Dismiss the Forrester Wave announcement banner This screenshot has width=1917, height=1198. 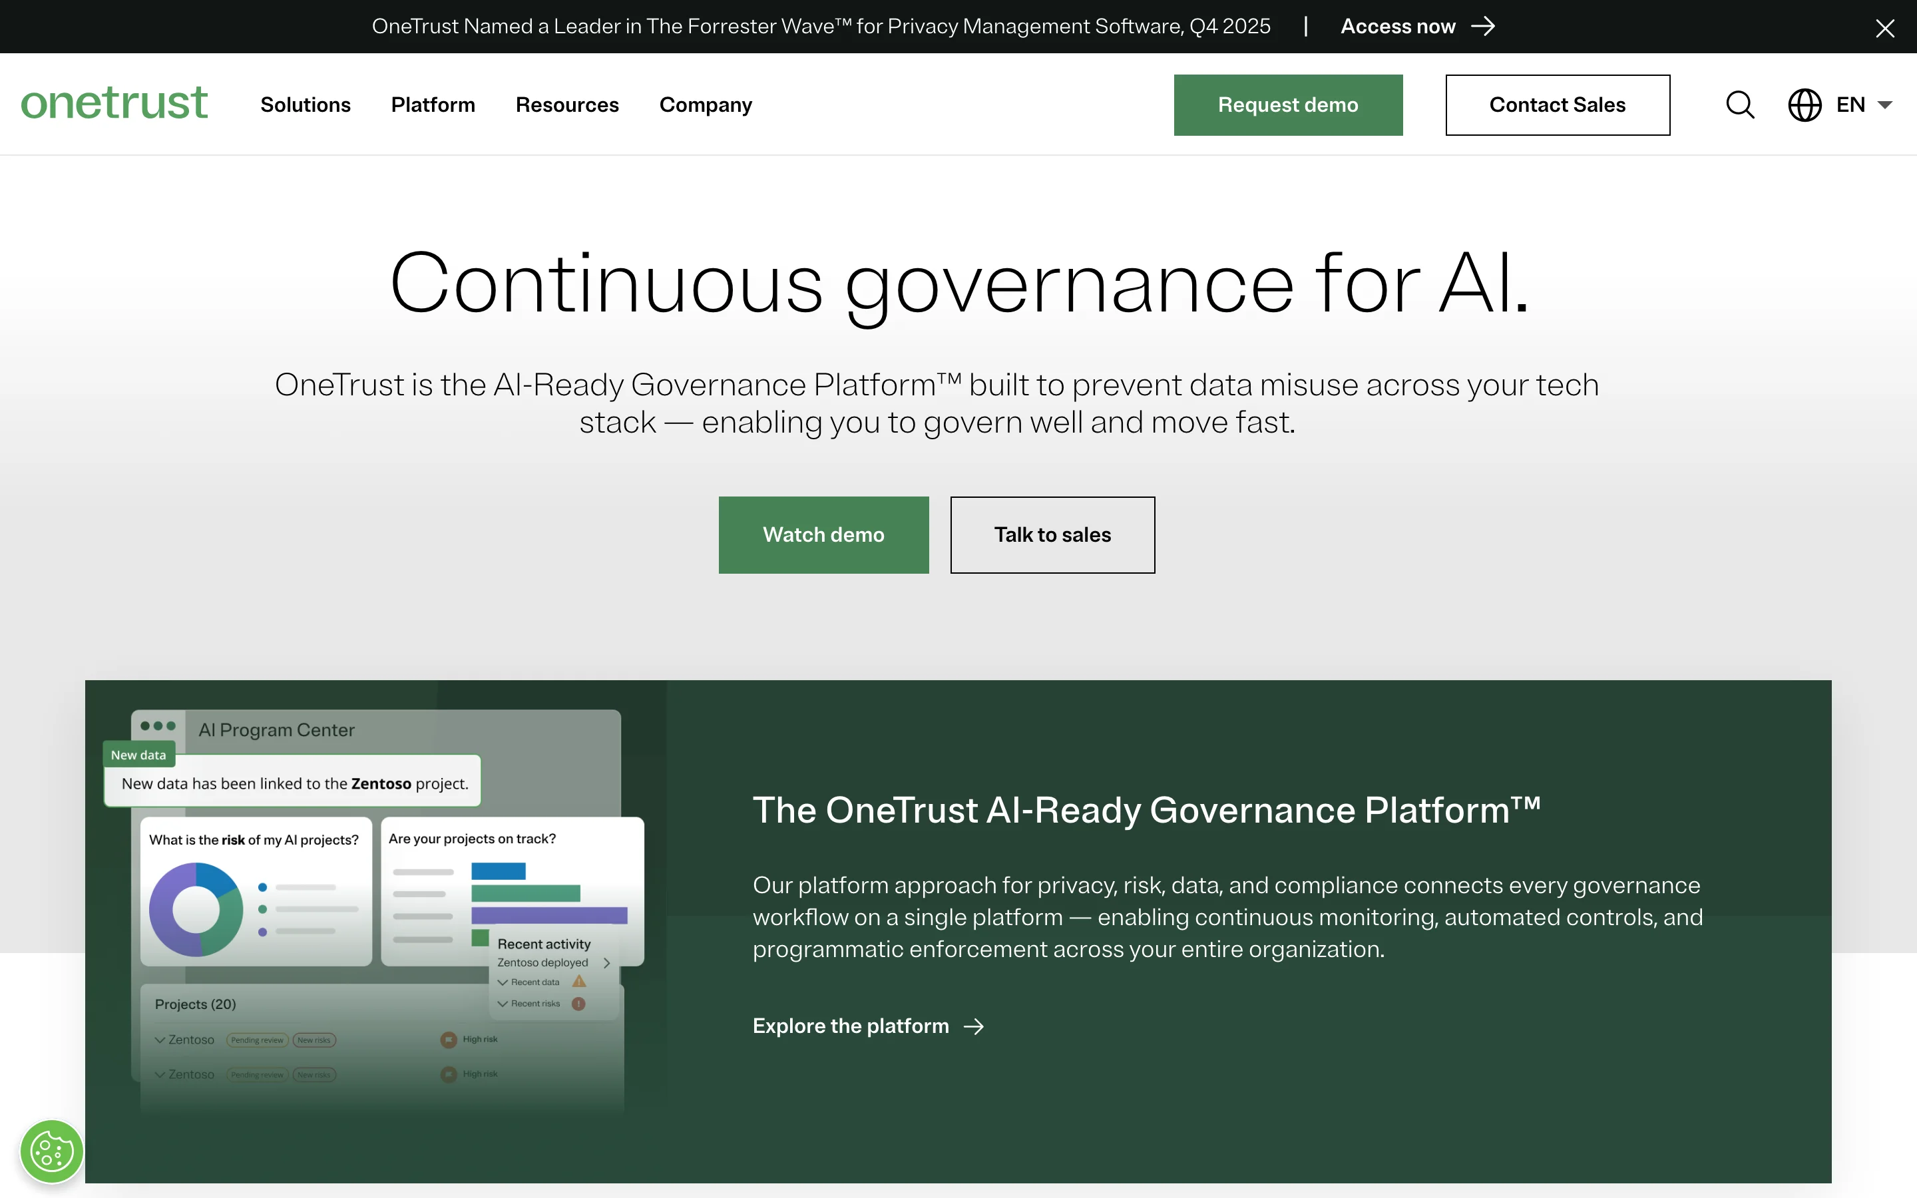click(x=1885, y=28)
